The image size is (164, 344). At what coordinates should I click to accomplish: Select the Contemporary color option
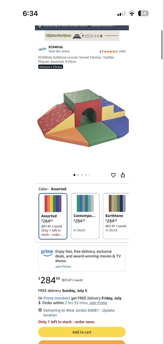(85, 216)
